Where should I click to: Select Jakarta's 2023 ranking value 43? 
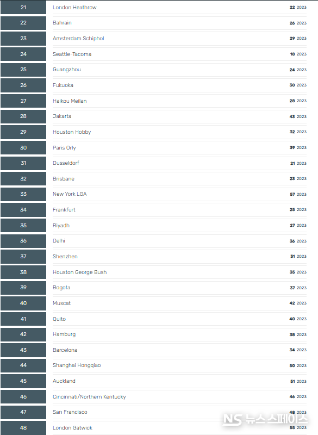[x=292, y=116]
